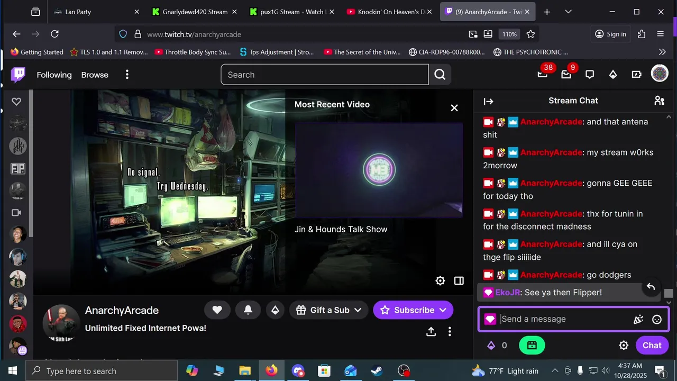Viewport: 677px width, 381px height.
Task: Reply to EkoJR's message with reply arrow
Action: click(x=651, y=287)
